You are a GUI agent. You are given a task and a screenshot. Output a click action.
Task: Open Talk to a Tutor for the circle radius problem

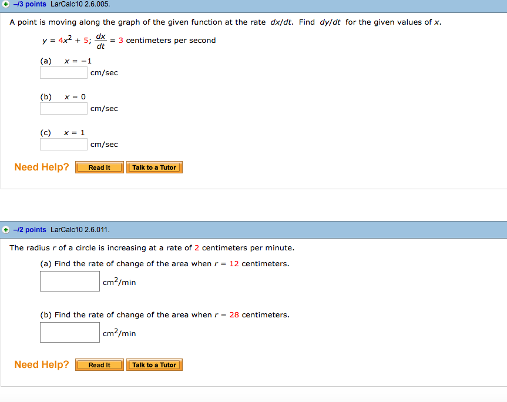(x=155, y=364)
